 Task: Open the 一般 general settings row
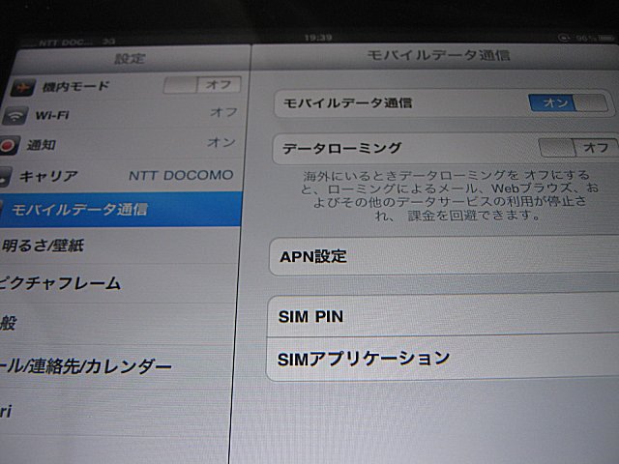pos(118,324)
